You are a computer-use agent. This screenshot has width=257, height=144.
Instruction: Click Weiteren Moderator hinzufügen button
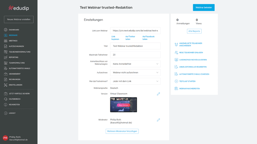[122, 131]
